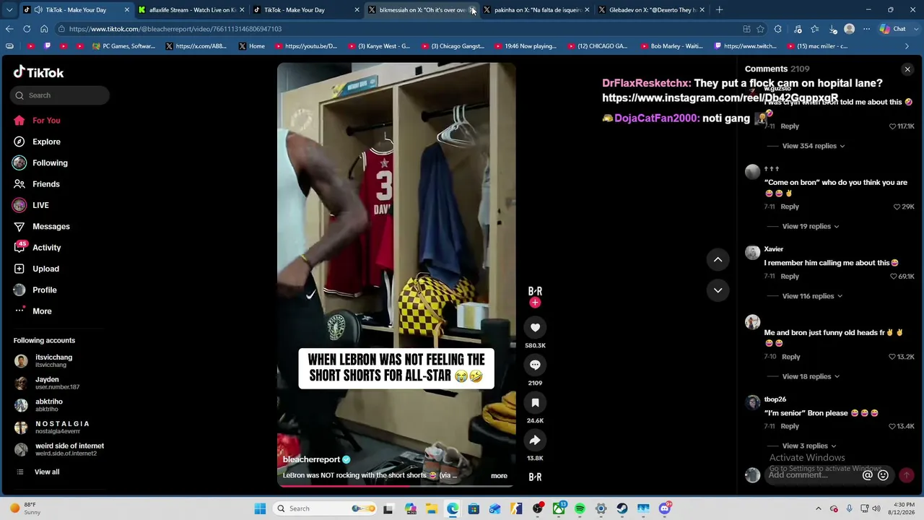
Task: Bookmark this page with the star icon
Action: coord(760,29)
